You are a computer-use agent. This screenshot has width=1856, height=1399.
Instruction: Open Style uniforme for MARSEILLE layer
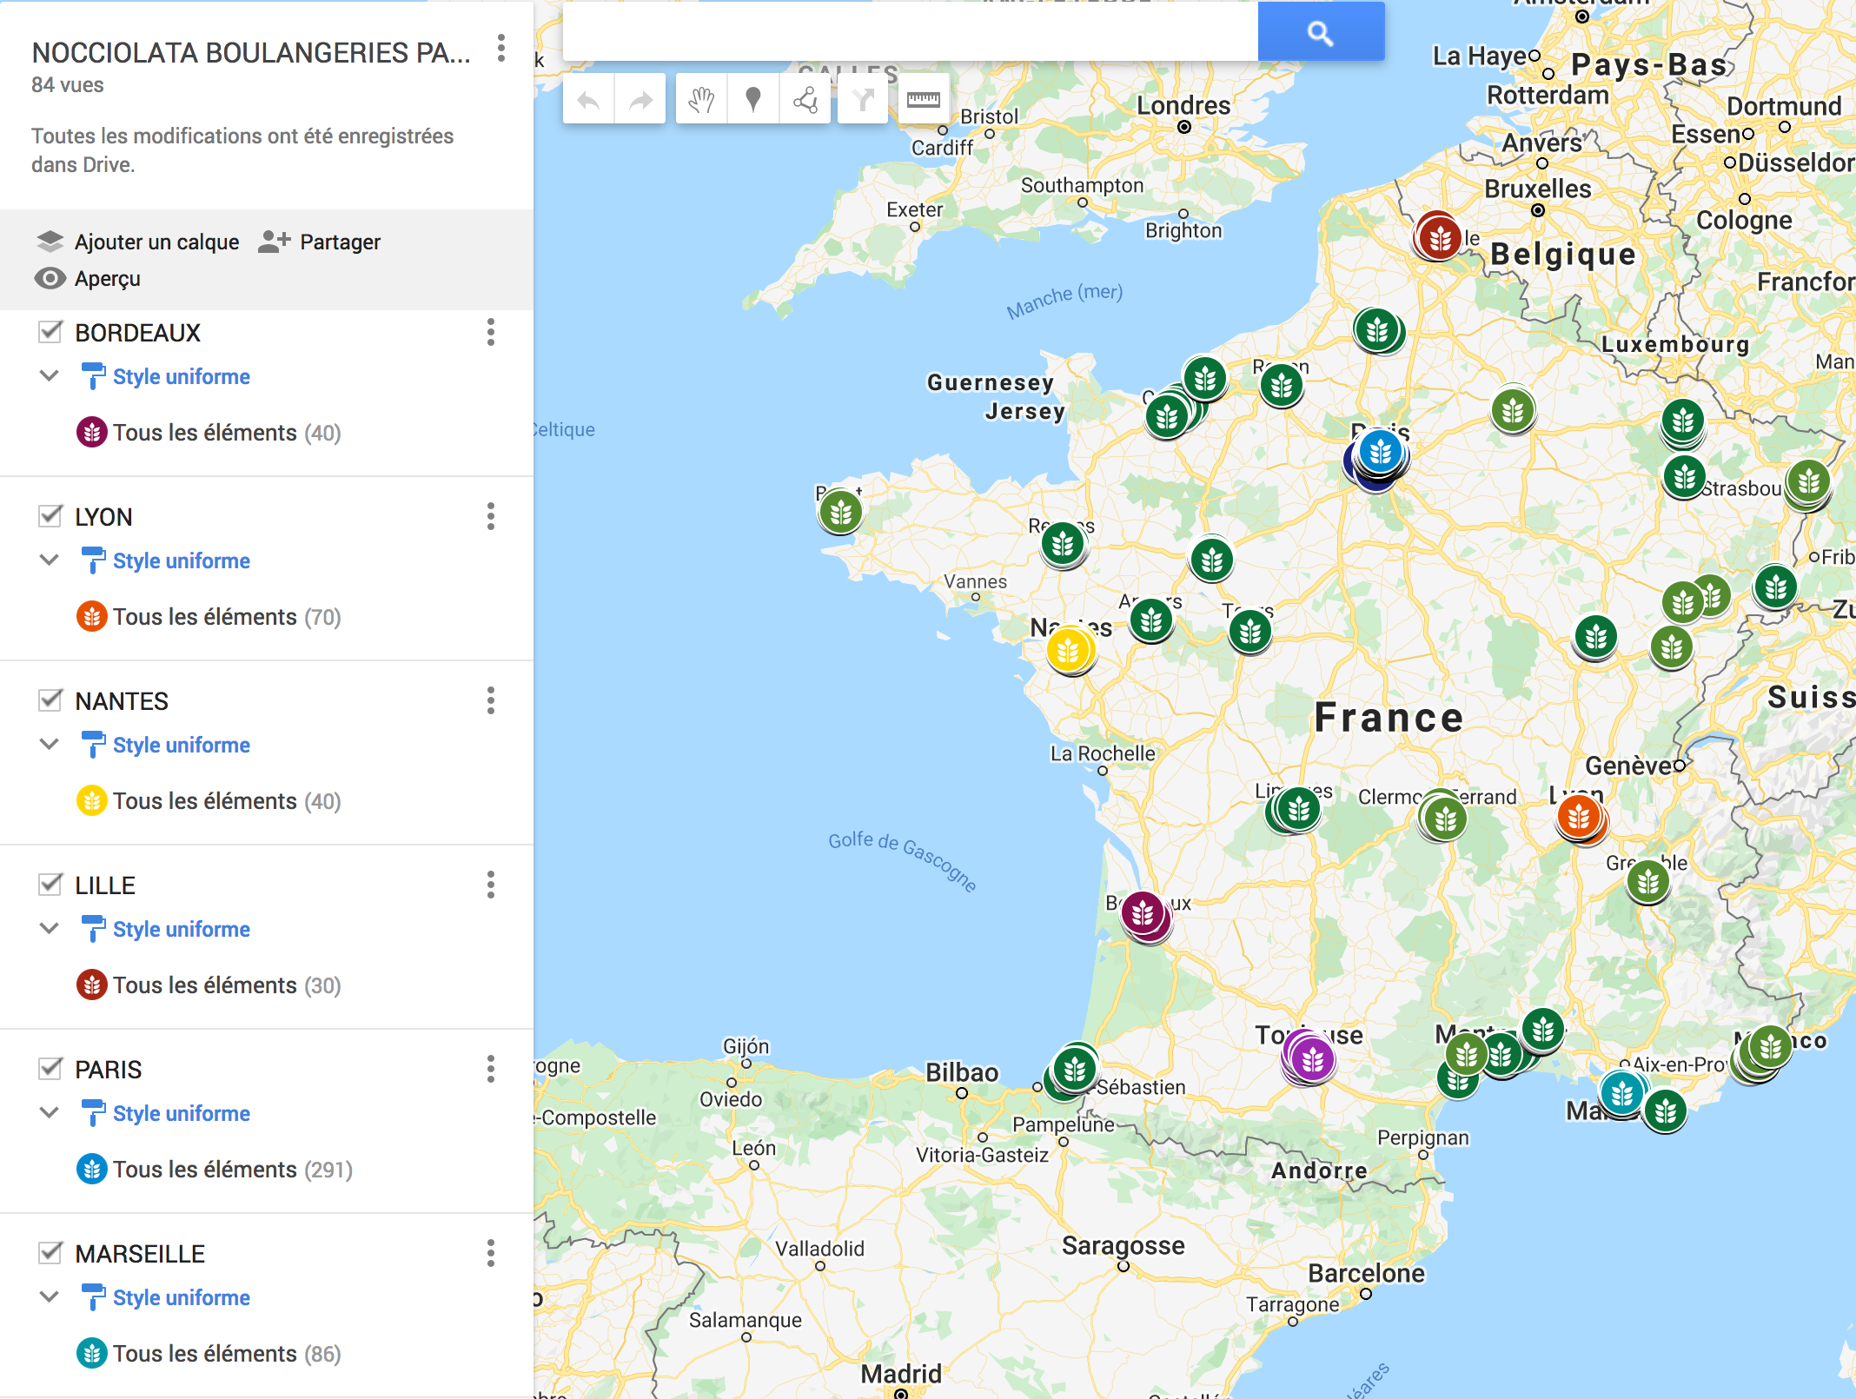pyautogui.click(x=182, y=1297)
